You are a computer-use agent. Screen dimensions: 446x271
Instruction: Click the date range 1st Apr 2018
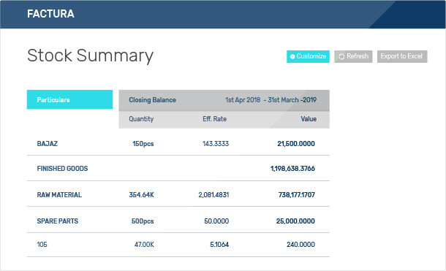pyautogui.click(x=243, y=100)
